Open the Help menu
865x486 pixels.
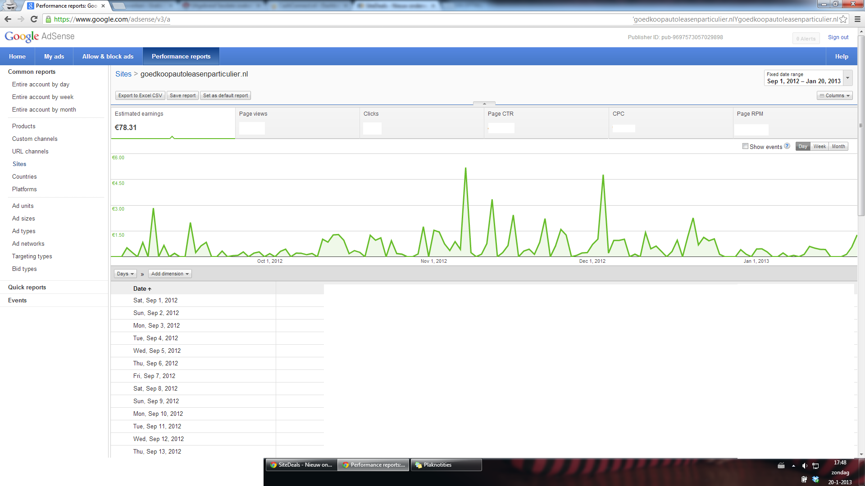point(842,56)
